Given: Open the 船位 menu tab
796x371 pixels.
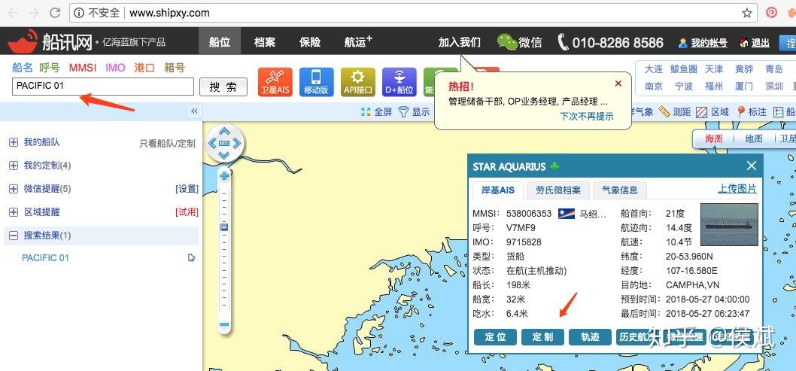Looking at the screenshot, I should [x=219, y=41].
